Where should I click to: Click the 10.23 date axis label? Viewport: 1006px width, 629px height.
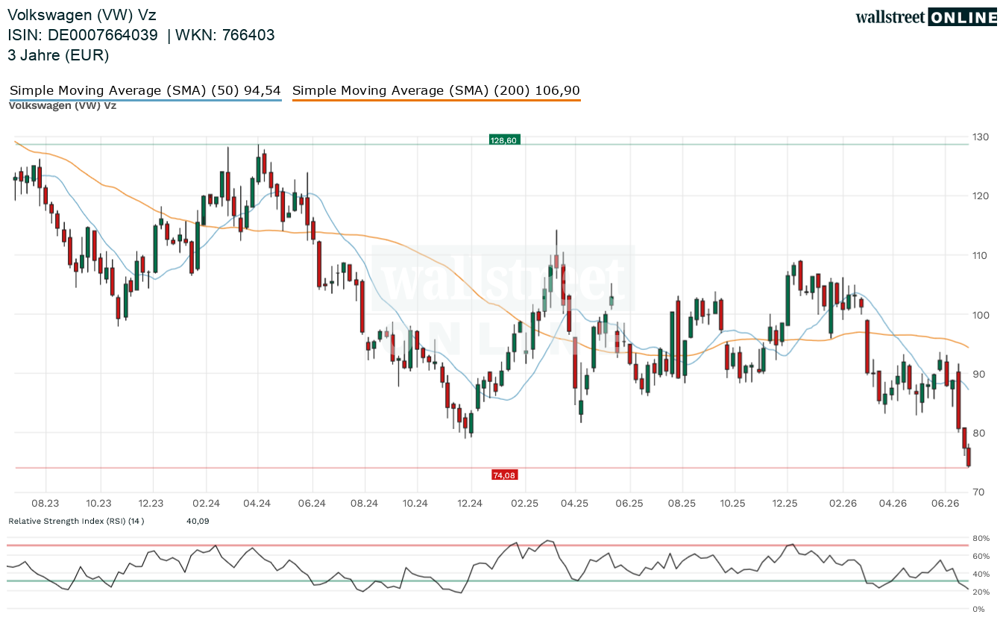[x=98, y=503]
